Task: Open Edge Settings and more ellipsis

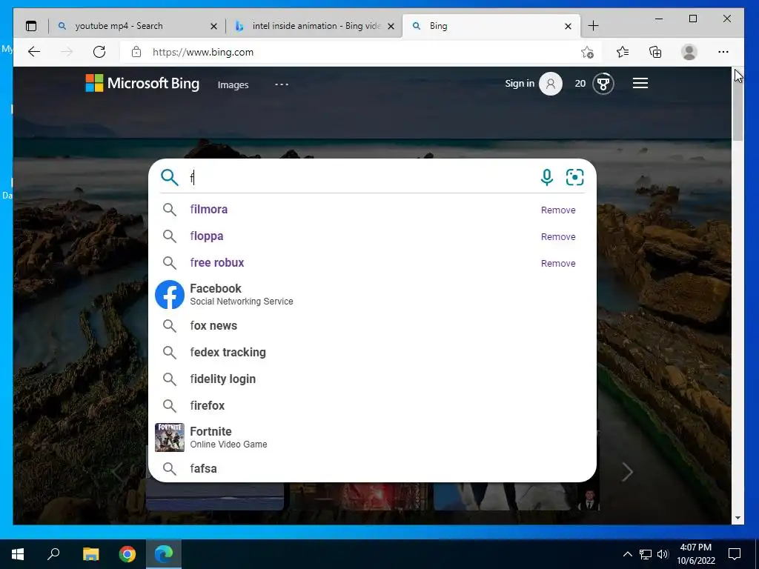Action: (723, 52)
